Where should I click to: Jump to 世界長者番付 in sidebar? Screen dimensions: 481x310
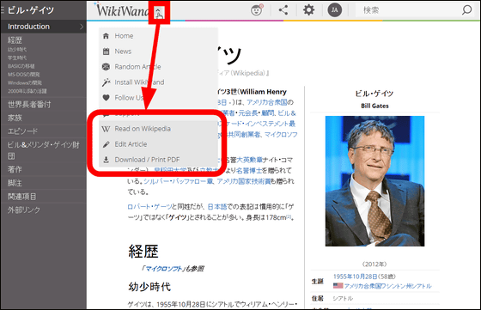click(x=29, y=104)
